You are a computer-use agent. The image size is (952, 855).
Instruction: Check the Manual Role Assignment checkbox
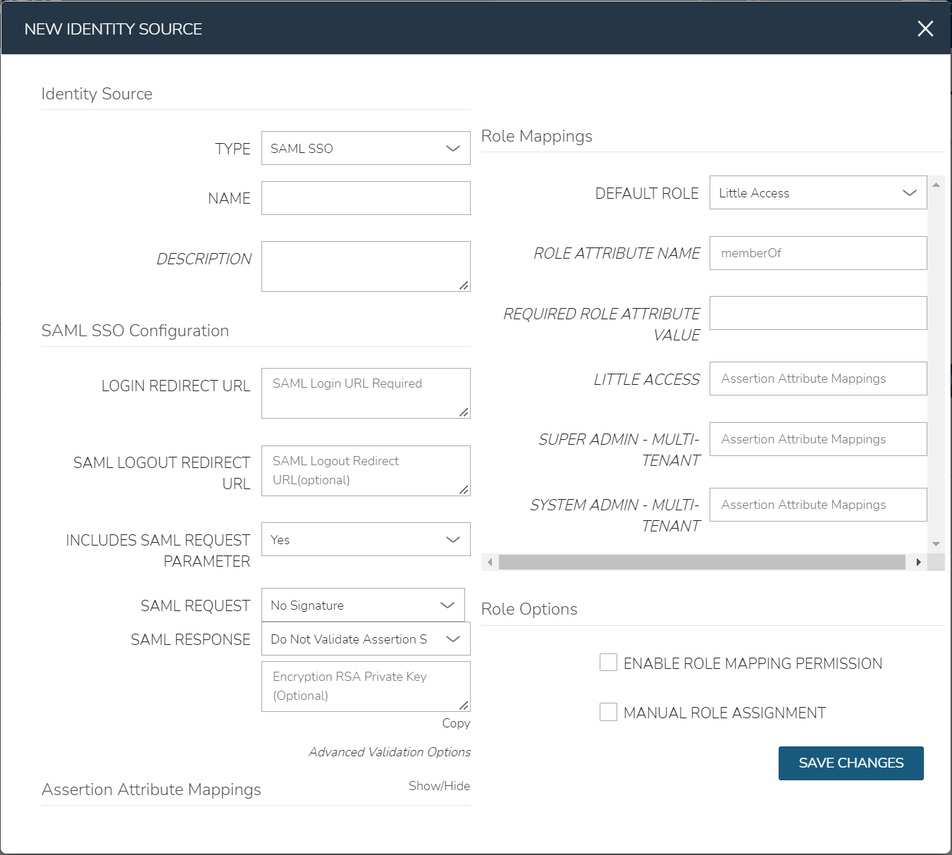tap(608, 712)
